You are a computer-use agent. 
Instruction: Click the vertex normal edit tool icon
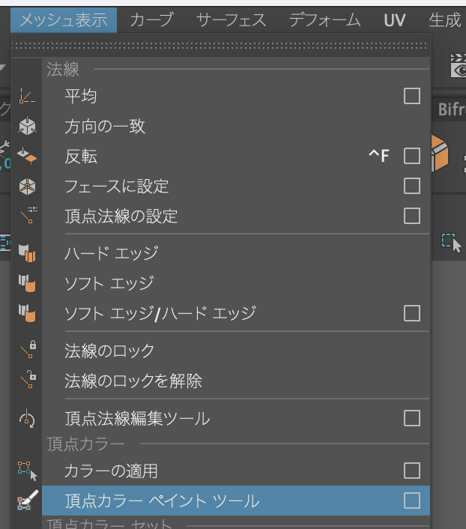[x=27, y=418]
